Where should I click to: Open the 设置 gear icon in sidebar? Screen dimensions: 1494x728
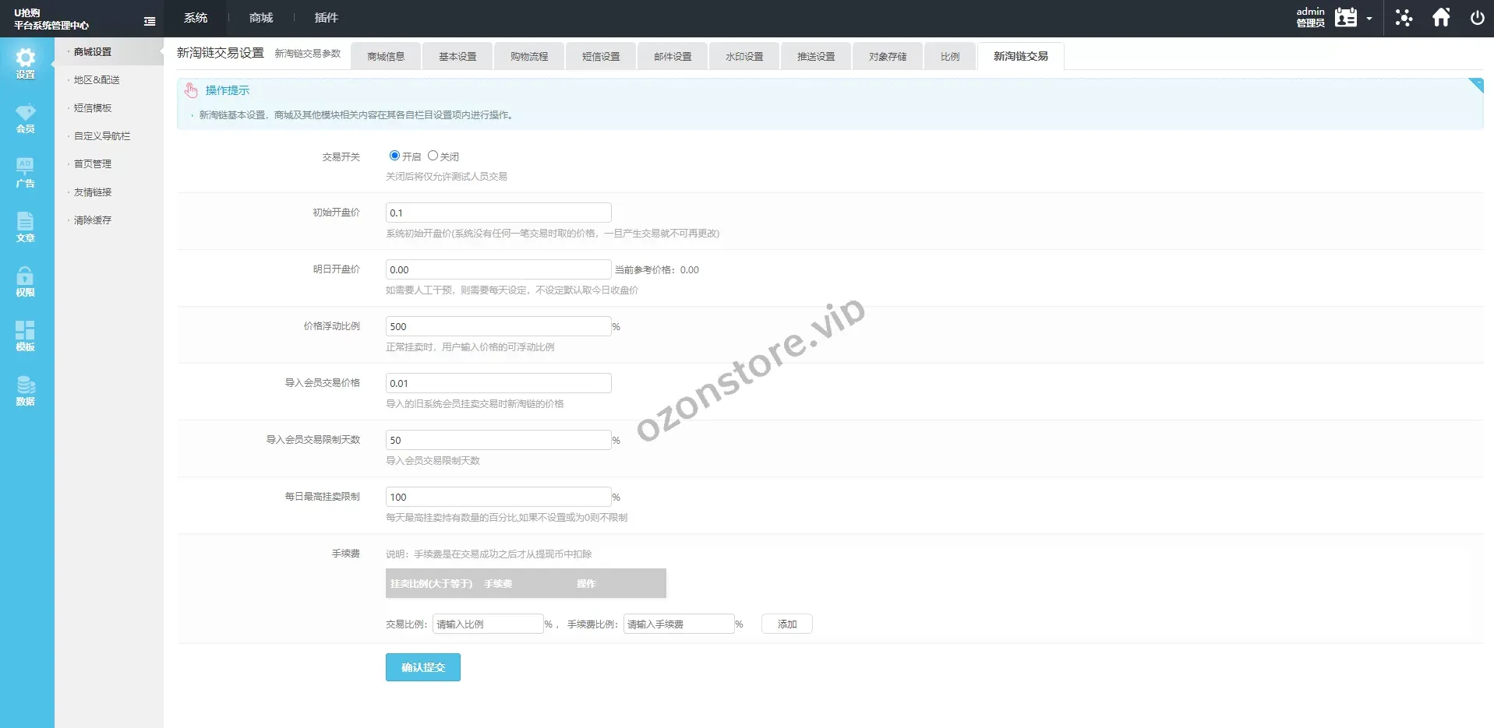[26, 63]
